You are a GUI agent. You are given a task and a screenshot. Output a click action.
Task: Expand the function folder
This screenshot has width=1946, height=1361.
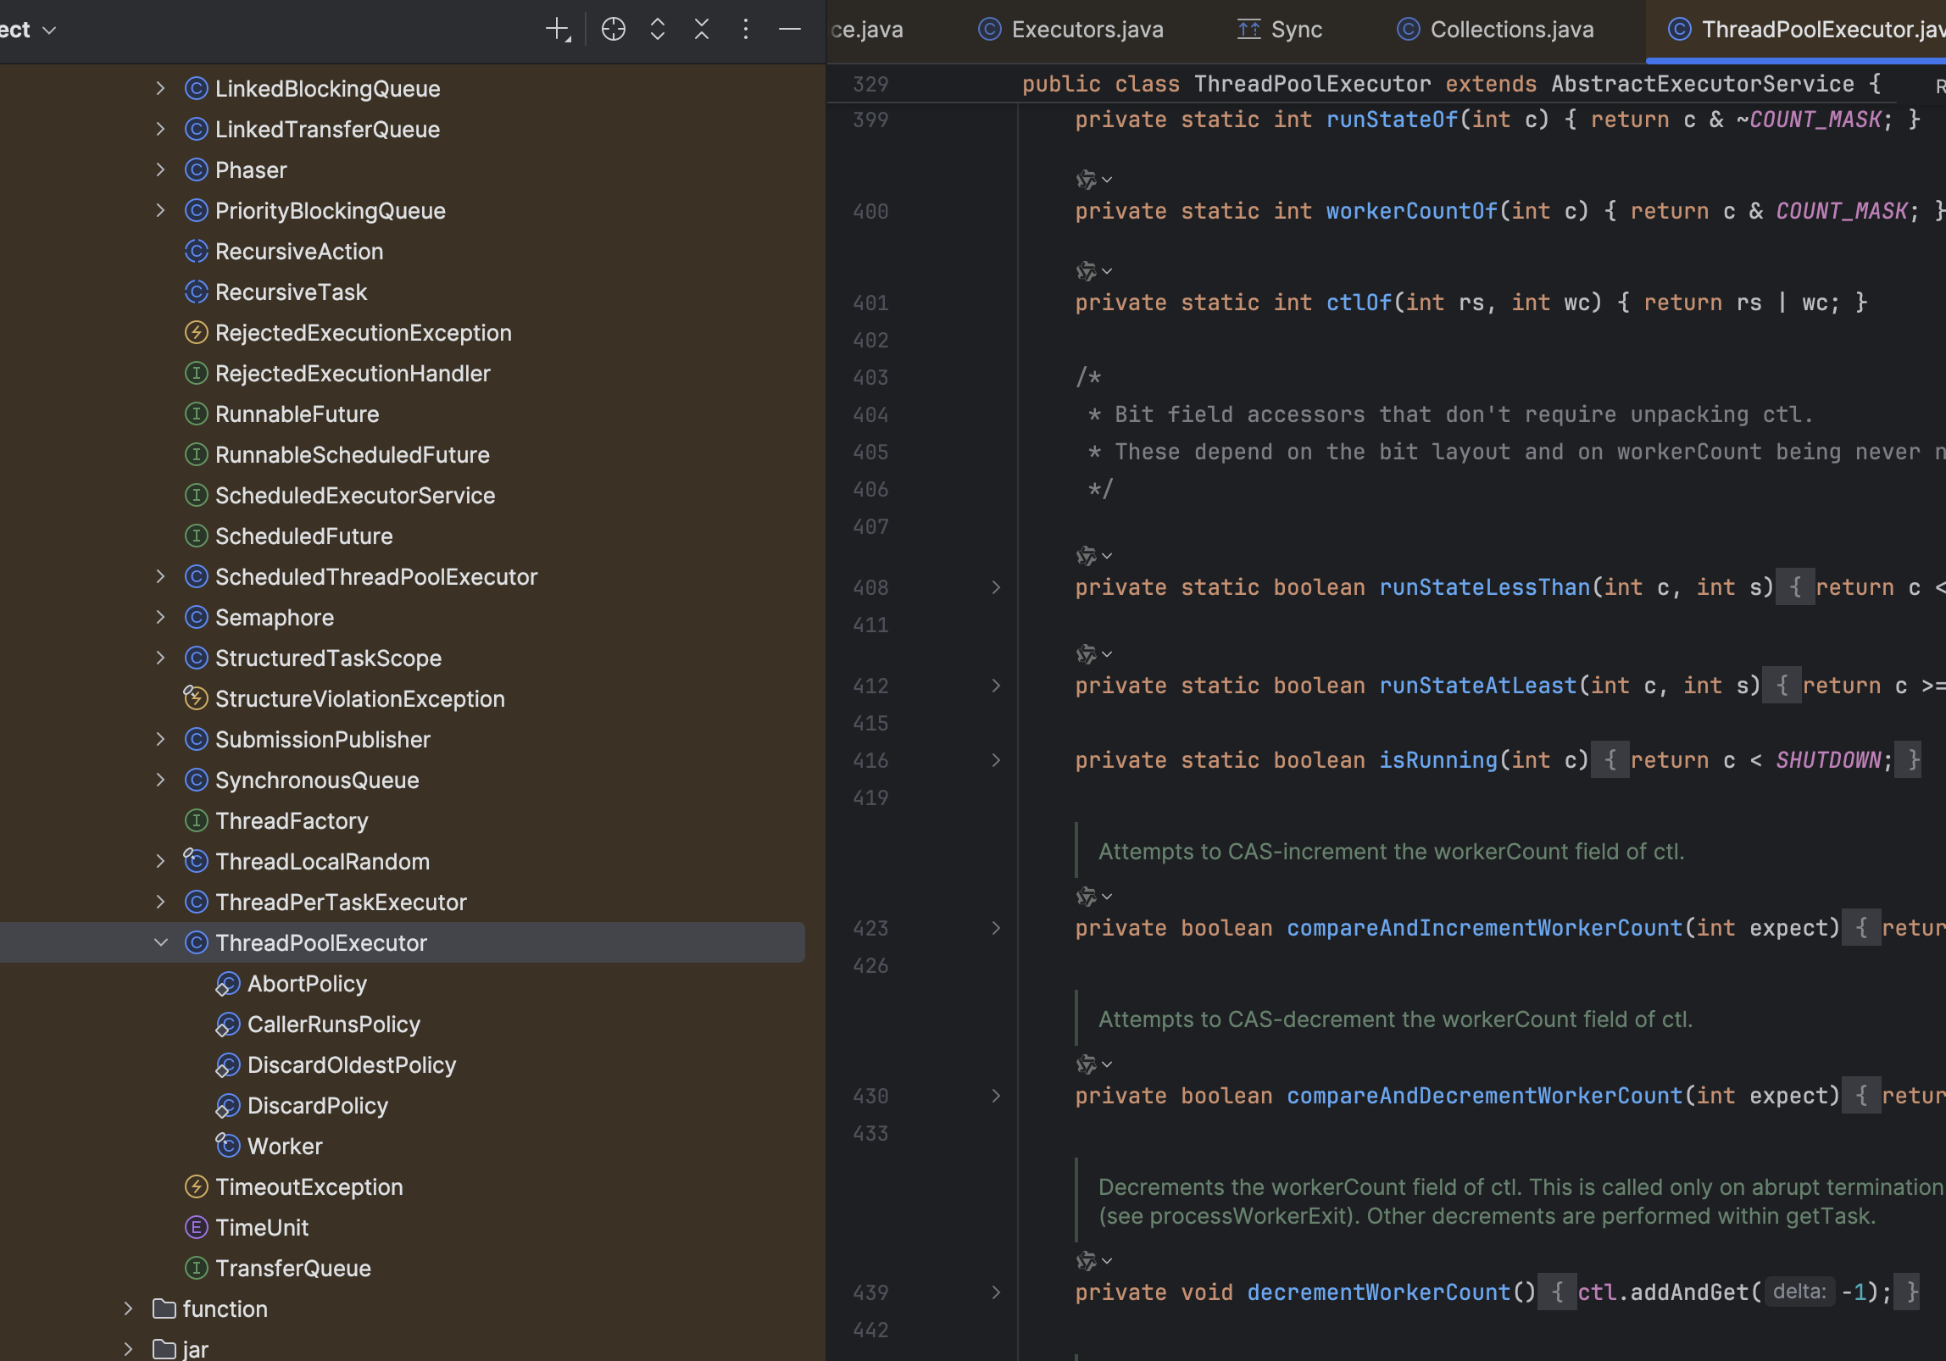click(128, 1308)
